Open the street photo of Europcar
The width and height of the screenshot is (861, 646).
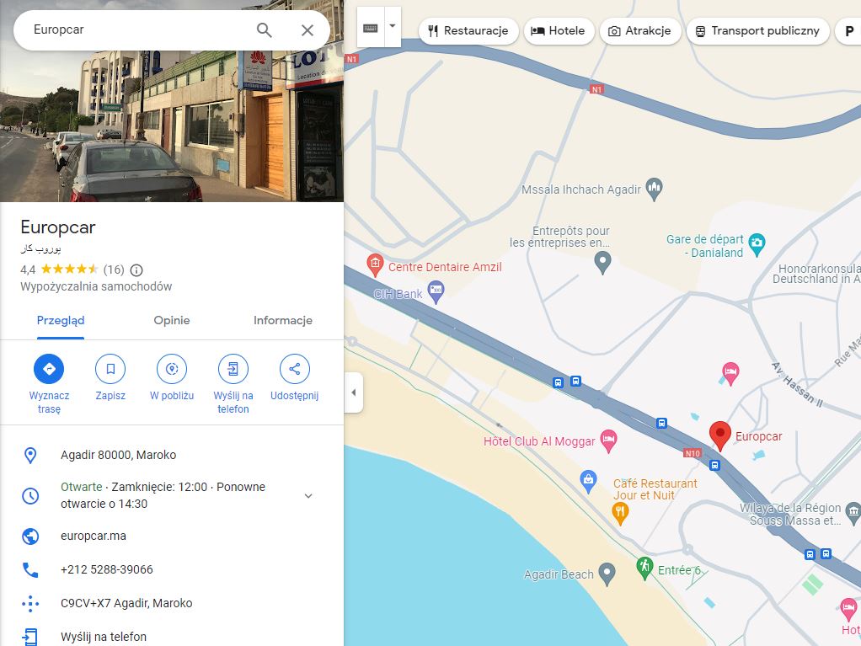(x=172, y=125)
